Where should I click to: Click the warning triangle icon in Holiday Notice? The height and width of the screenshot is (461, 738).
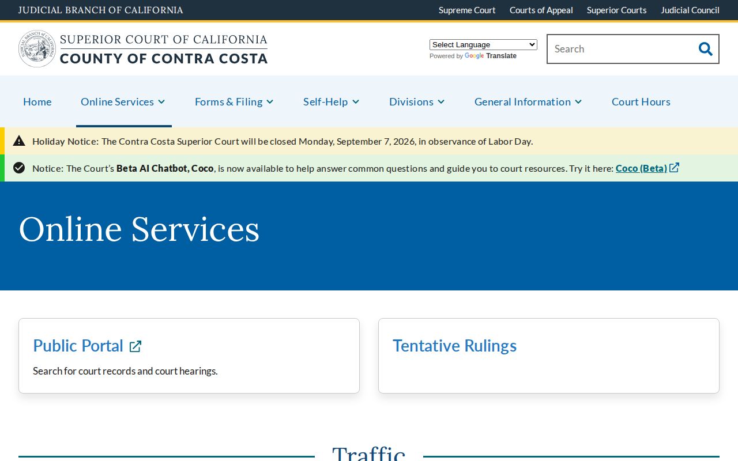click(x=19, y=141)
